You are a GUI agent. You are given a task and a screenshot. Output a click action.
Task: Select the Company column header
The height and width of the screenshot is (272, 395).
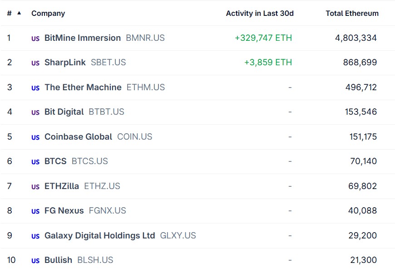[48, 13]
